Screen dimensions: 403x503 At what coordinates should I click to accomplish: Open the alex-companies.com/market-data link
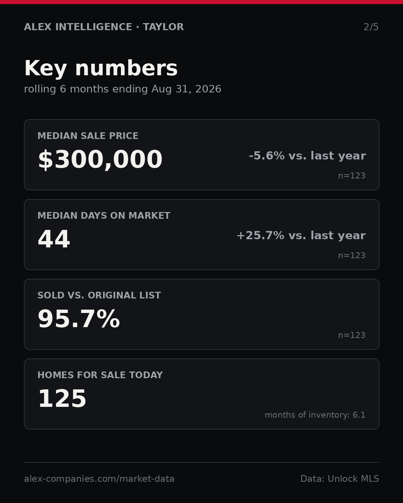point(99,479)
